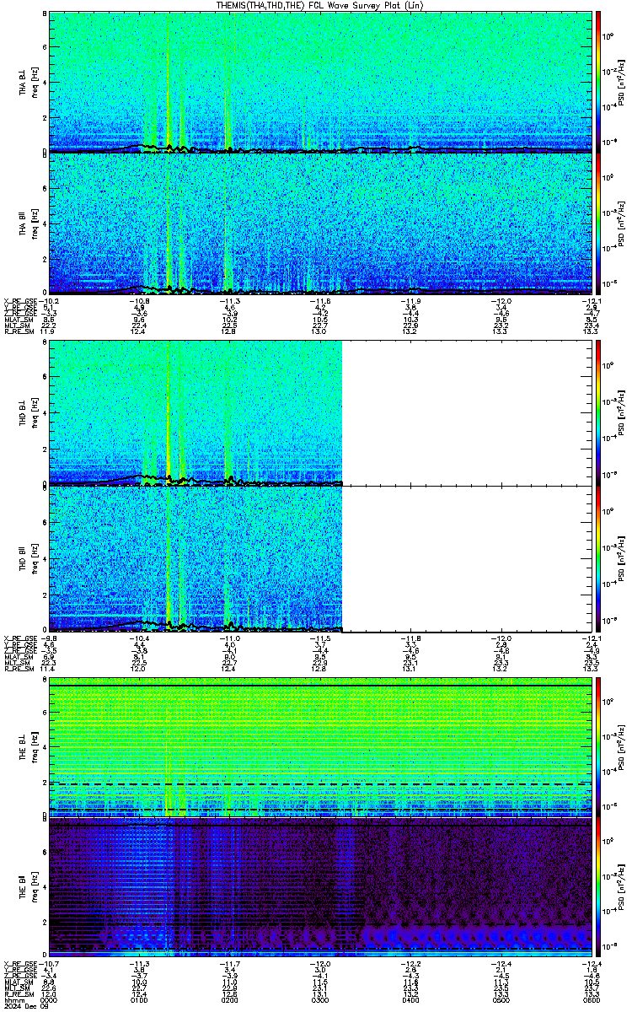Click the -9.8 X_RE_GSE value under THD
Screen dimensions: 632x1012
(49, 638)
